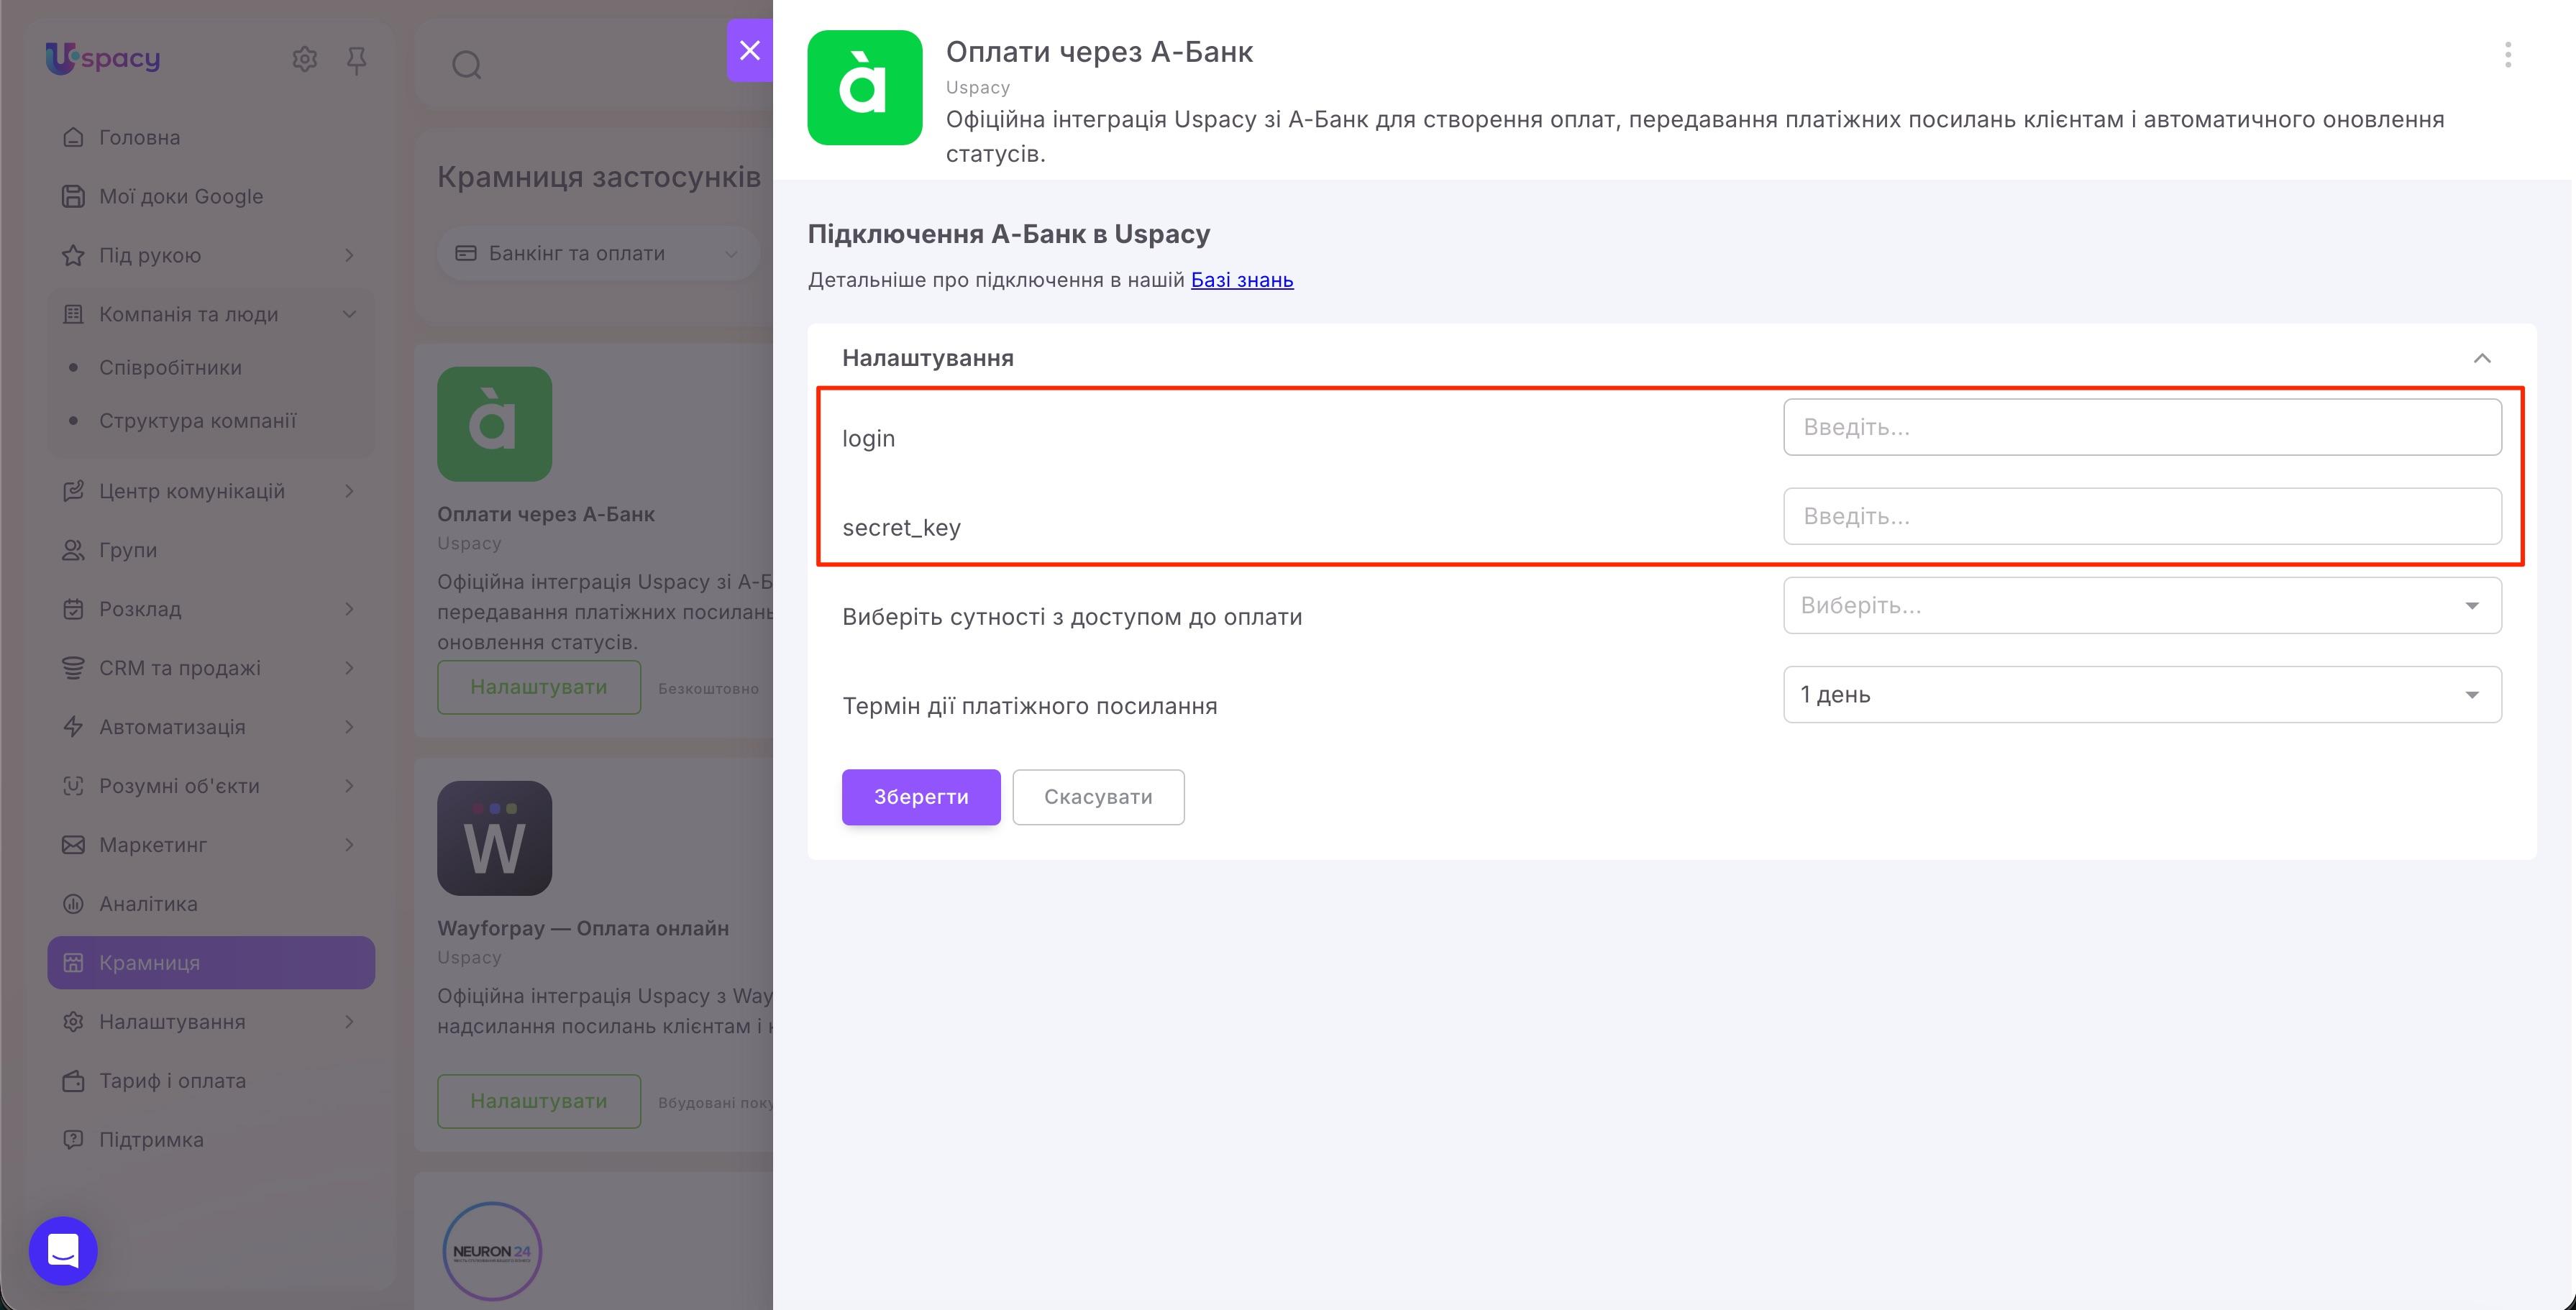Open the three-dot options menu
This screenshot has height=1310, width=2576.
click(2507, 55)
